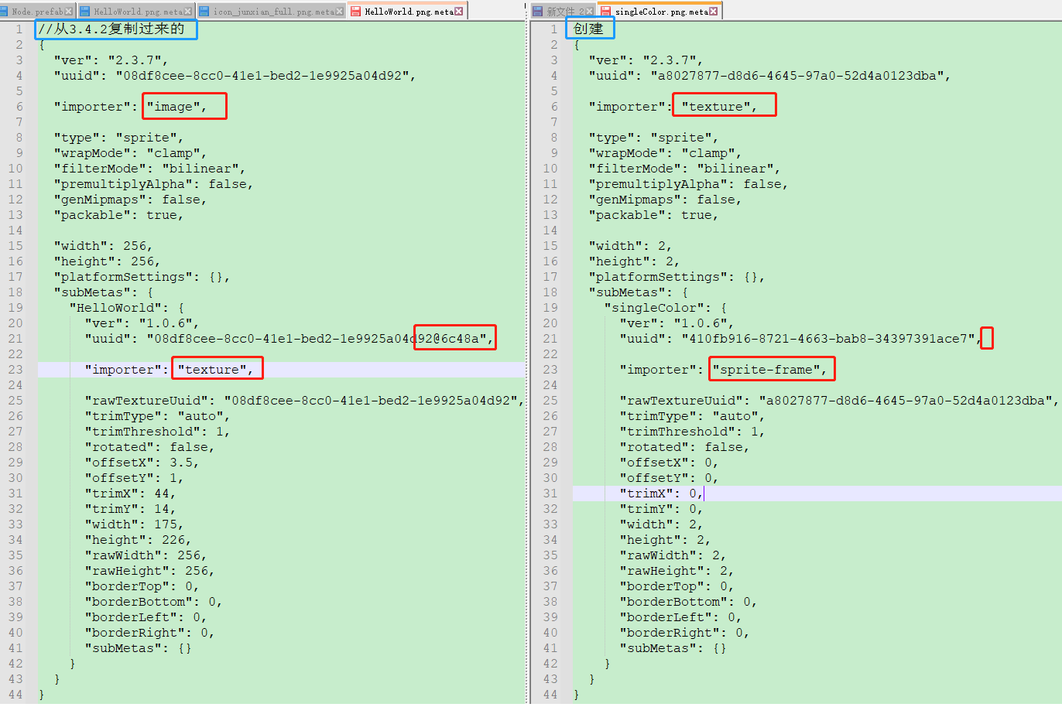Close the 新文件 2 tab

point(589,12)
